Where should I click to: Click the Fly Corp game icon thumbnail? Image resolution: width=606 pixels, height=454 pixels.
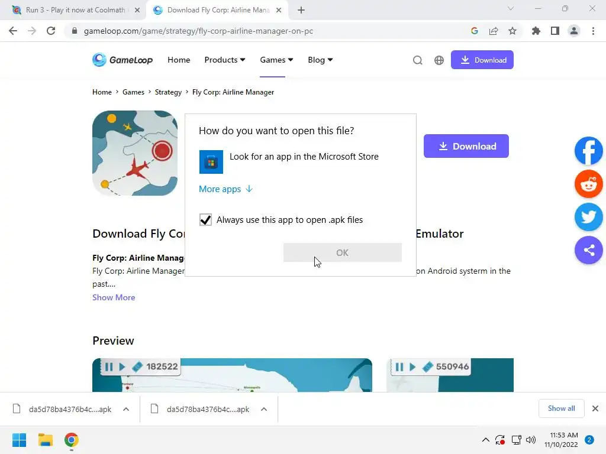point(135,153)
